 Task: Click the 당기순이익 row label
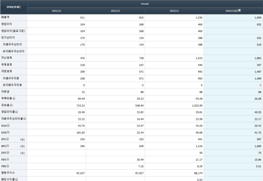(8, 38)
